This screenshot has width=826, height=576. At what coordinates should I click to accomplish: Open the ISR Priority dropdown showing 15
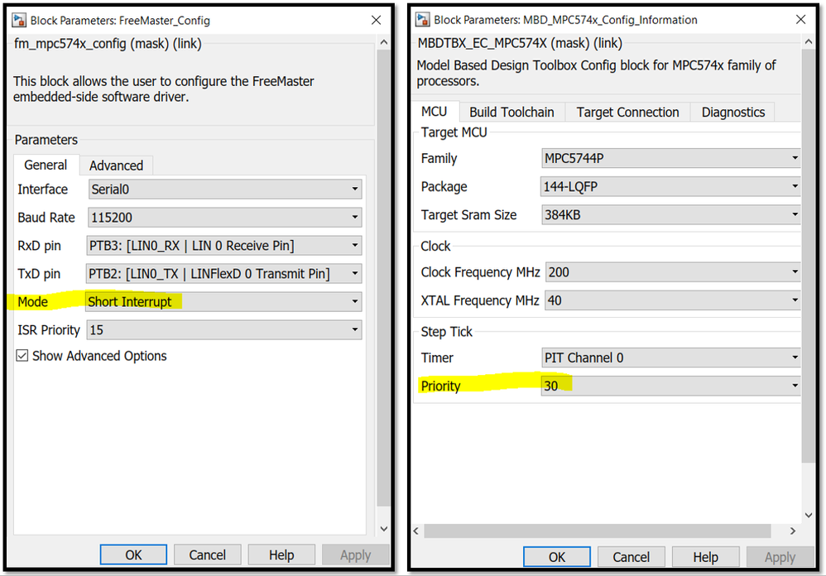(224, 330)
